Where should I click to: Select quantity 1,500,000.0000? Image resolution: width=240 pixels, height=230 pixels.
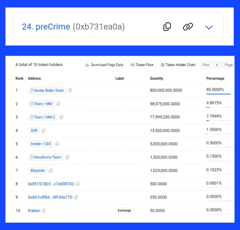[164, 157]
